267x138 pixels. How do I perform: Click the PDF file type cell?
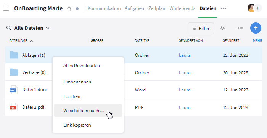tap(139, 108)
